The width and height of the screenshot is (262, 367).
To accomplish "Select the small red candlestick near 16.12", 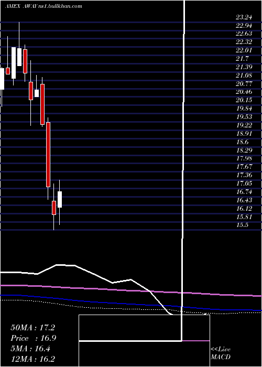I will 54,208.
